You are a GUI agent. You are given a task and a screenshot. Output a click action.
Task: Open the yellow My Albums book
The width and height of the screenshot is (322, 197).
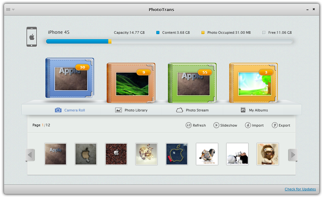(253, 83)
